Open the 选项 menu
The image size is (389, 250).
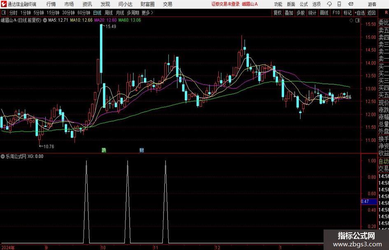tap(316, 4)
